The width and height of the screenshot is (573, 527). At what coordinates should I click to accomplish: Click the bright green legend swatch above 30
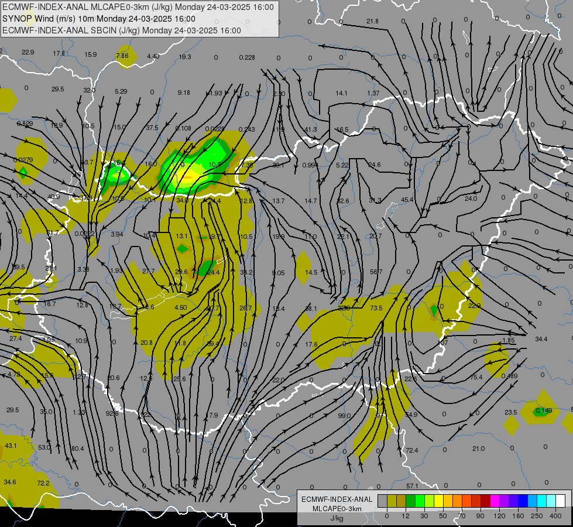pyautogui.click(x=420, y=501)
